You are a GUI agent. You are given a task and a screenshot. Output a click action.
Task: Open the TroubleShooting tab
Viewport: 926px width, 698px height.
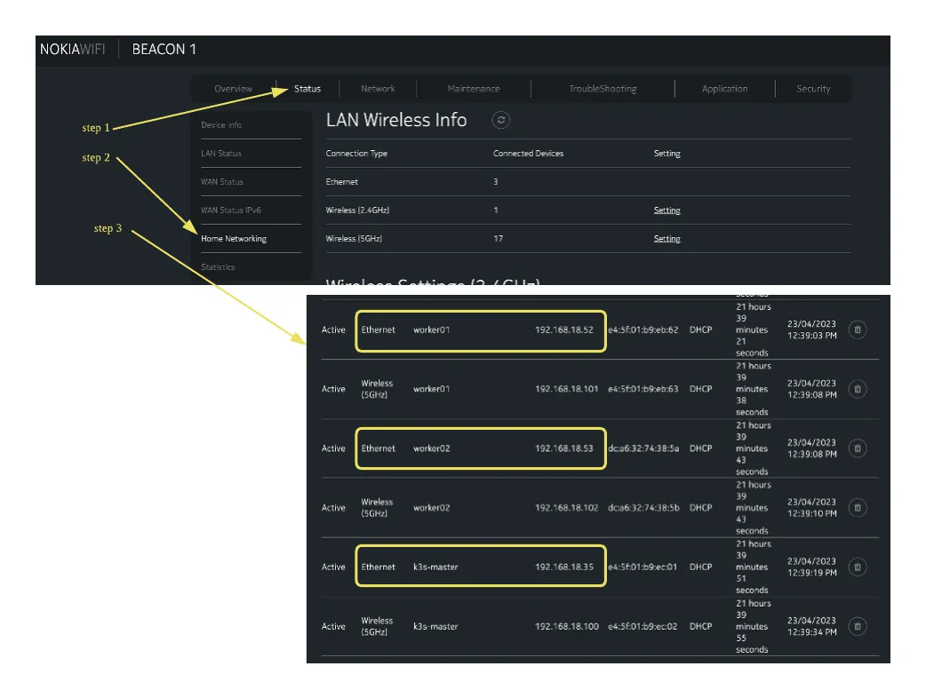[603, 89]
